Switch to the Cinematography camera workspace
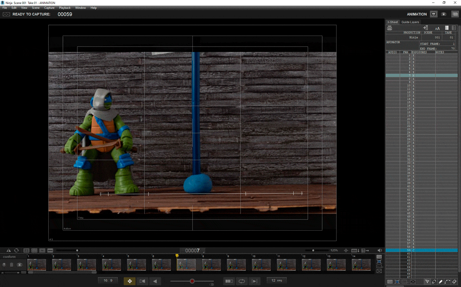This screenshot has height=287, width=461. tap(444, 14)
